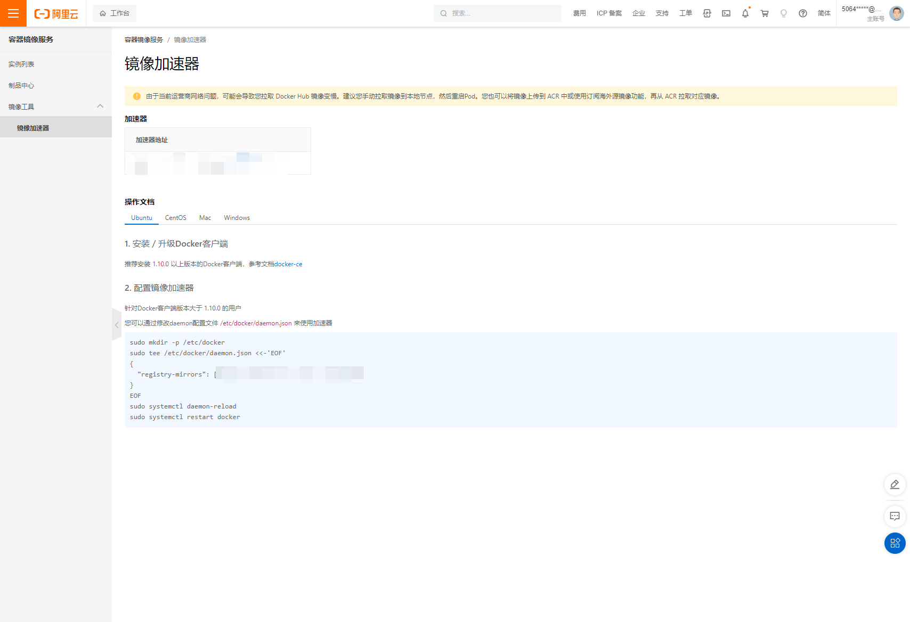Click the floating edit pencil button
The image size is (910, 622).
[895, 485]
